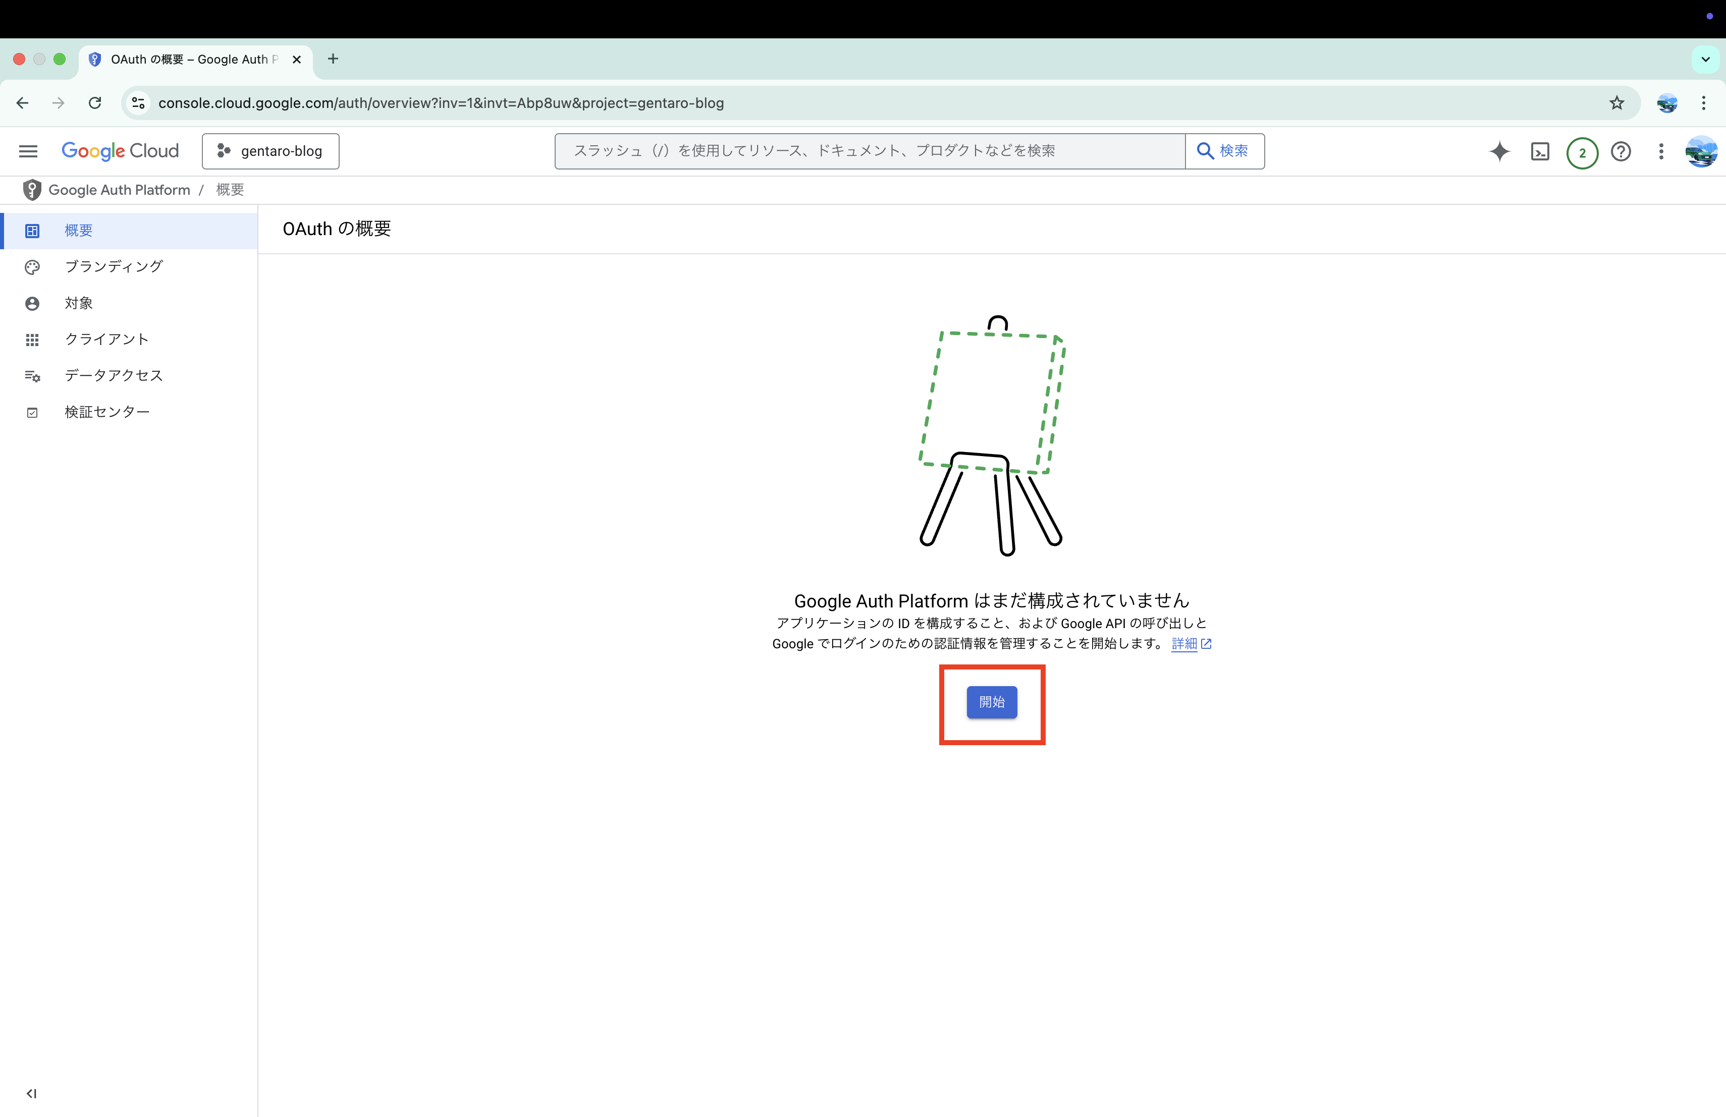Image resolution: width=1726 pixels, height=1117 pixels.
Task: Open the 詳細 learn more link
Action: pyautogui.click(x=1184, y=644)
